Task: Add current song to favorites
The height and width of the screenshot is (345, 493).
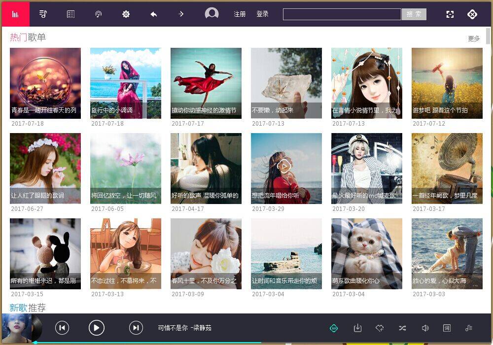Action: click(380, 328)
